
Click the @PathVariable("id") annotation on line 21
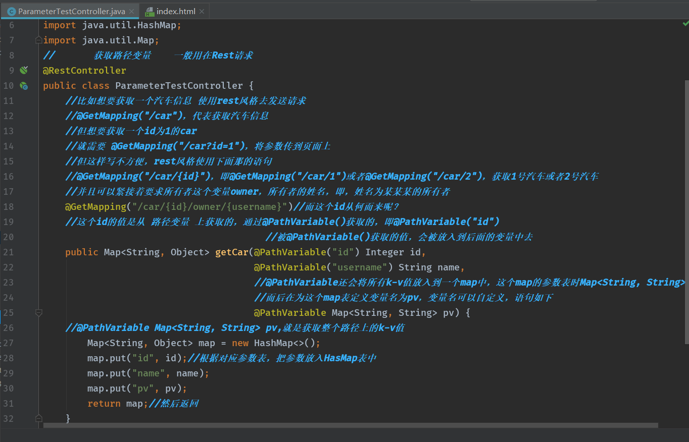[x=307, y=252]
